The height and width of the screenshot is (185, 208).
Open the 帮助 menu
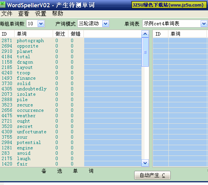click(x=57, y=13)
